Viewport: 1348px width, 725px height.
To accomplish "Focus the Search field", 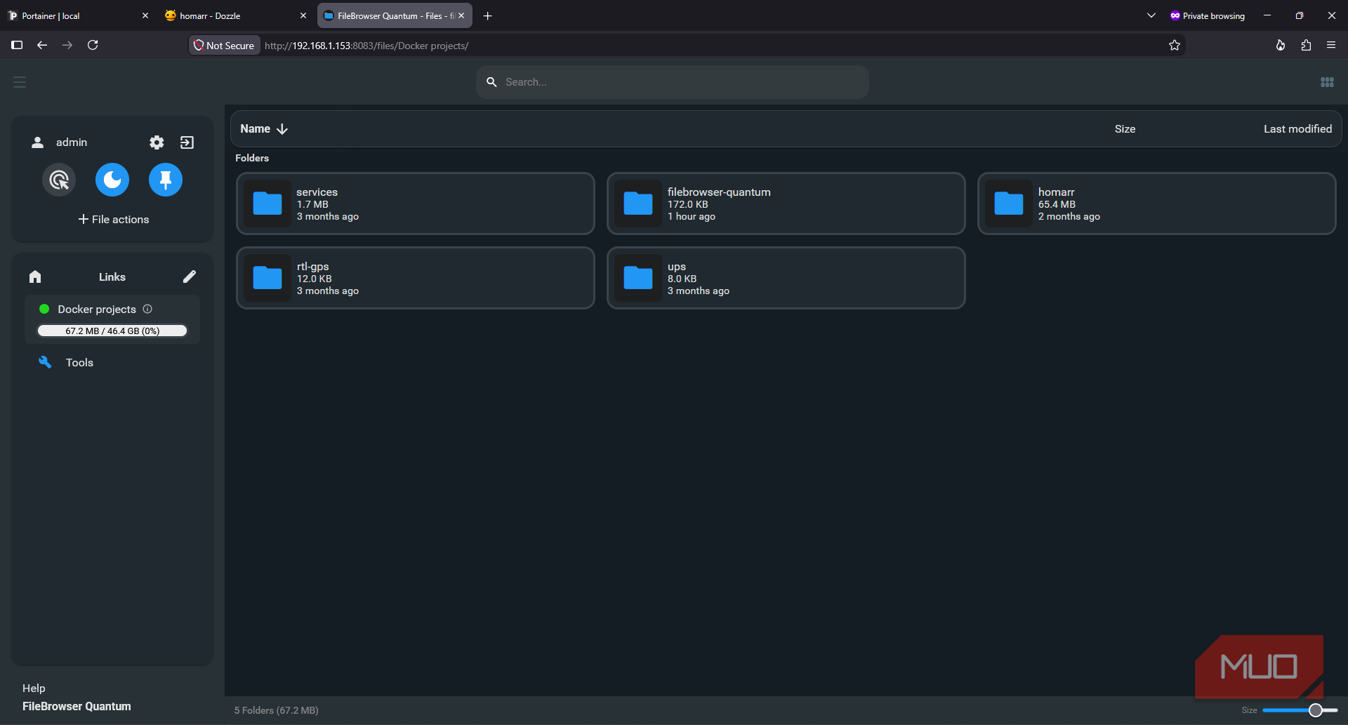I will [673, 82].
